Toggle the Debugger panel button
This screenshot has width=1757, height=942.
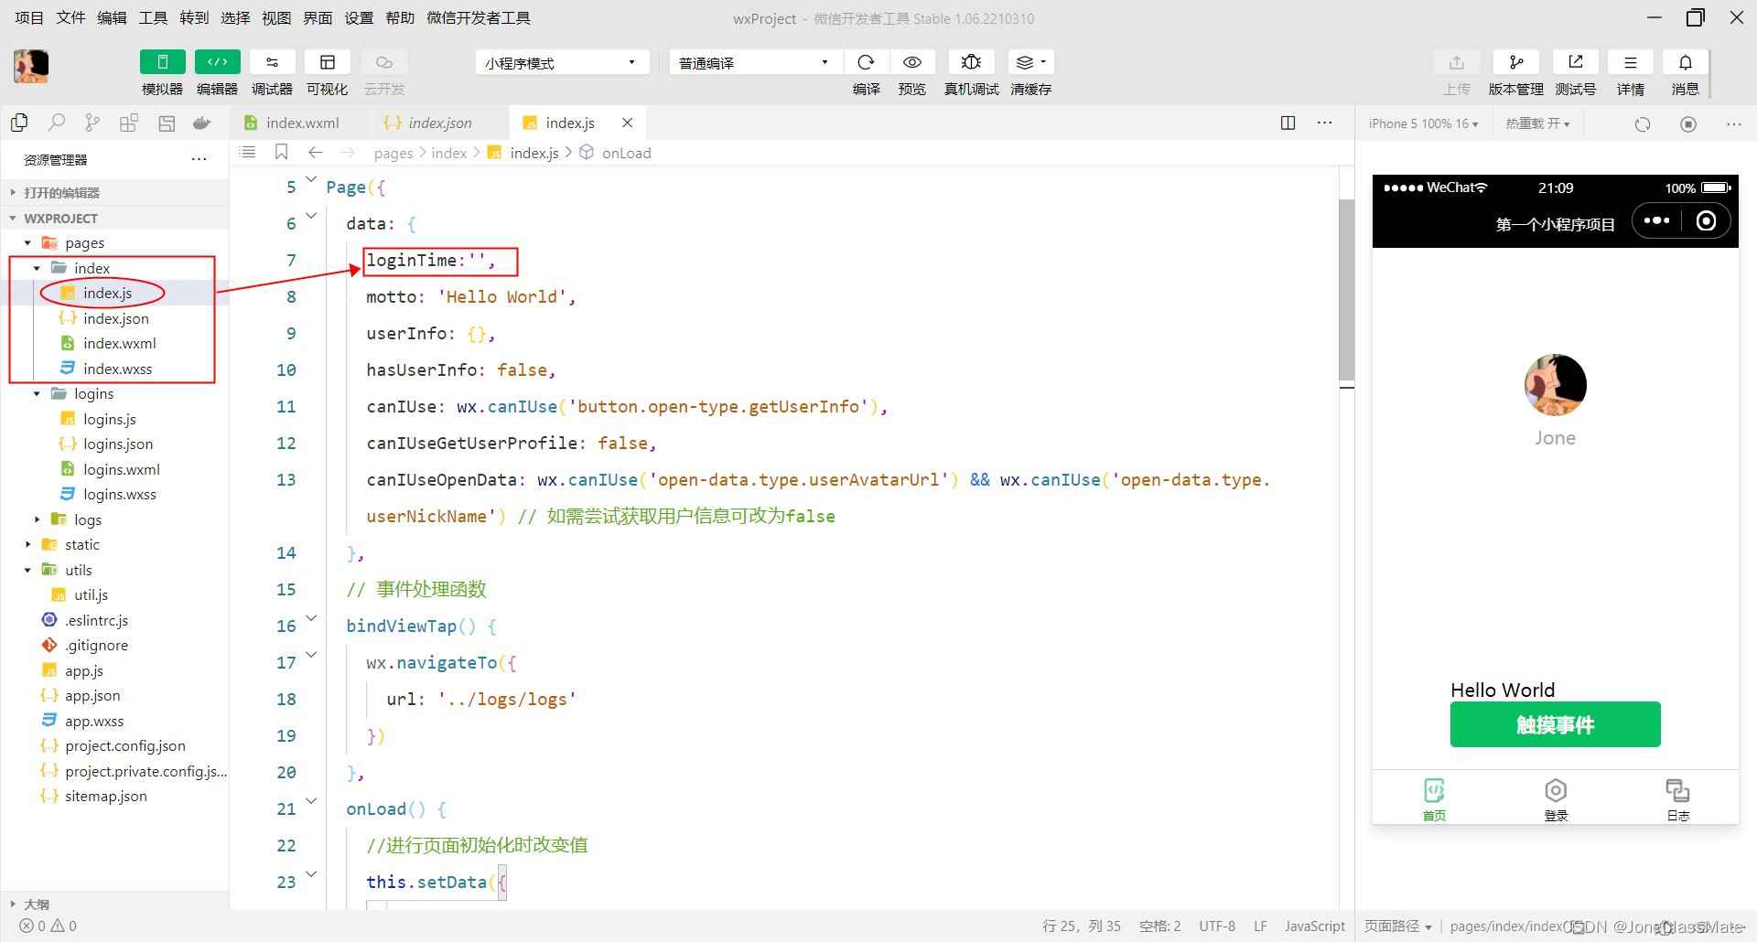(272, 62)
